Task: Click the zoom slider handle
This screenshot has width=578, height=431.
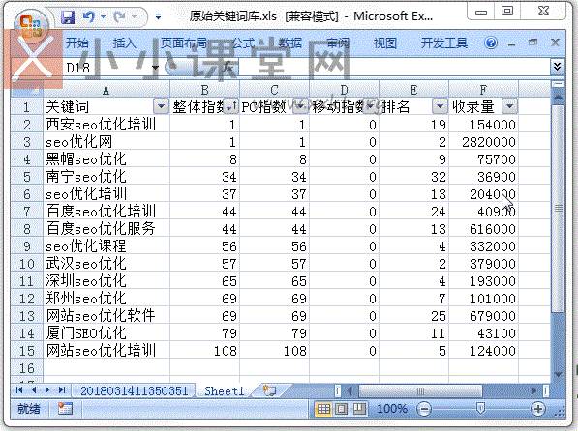Action: click(x=480, y=408)
